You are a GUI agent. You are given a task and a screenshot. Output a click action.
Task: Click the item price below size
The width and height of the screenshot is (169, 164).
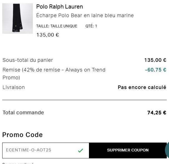[x=48, y=35]
